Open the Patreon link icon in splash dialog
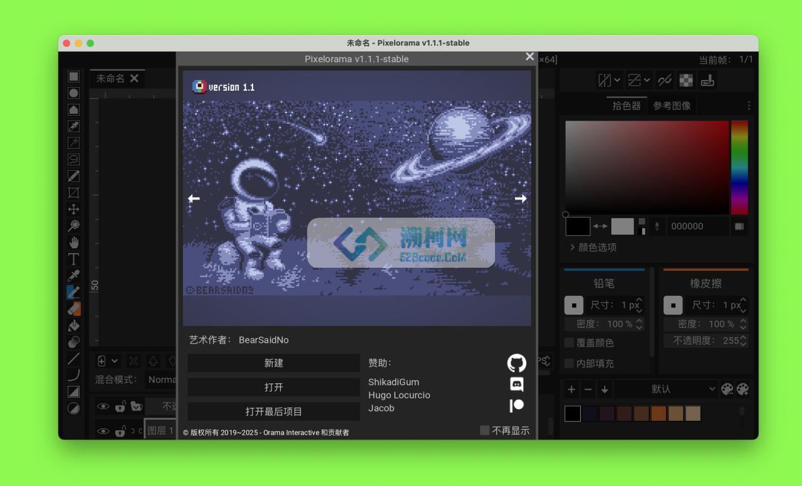802x486 pixels. (516, 405)
